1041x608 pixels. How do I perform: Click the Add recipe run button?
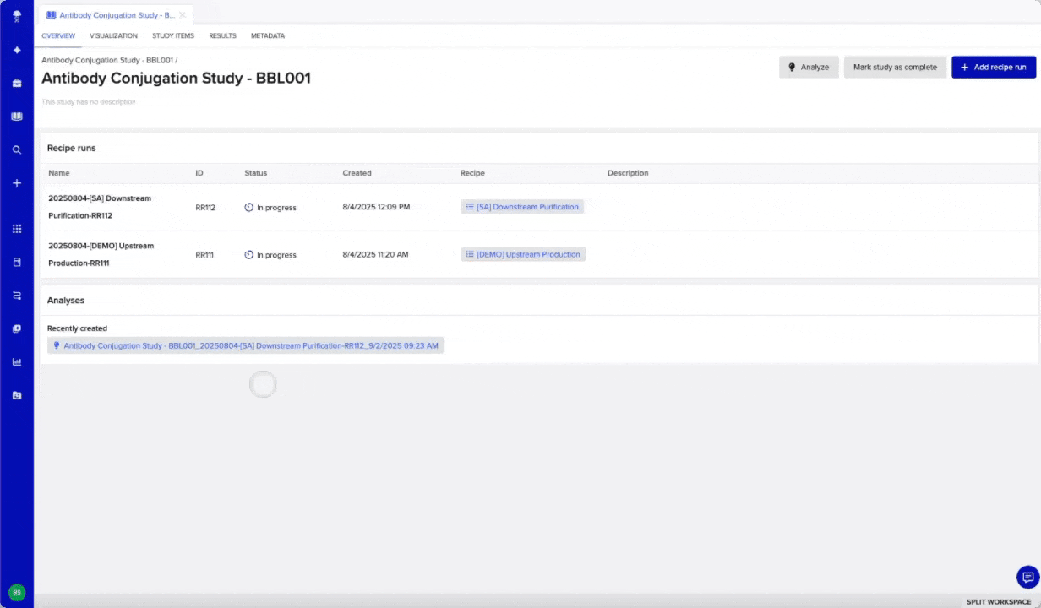(993, 68)
